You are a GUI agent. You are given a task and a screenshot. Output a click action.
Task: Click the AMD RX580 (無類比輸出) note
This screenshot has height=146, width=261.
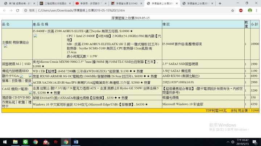pos(181,76)
